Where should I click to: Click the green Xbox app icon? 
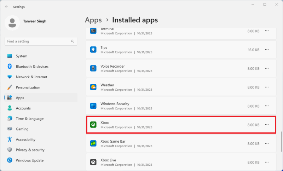pyautogui.click(x=93, y=125)
